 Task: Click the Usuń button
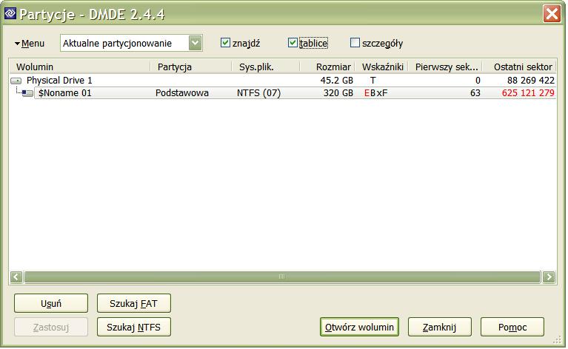click(x=51, y=303)
